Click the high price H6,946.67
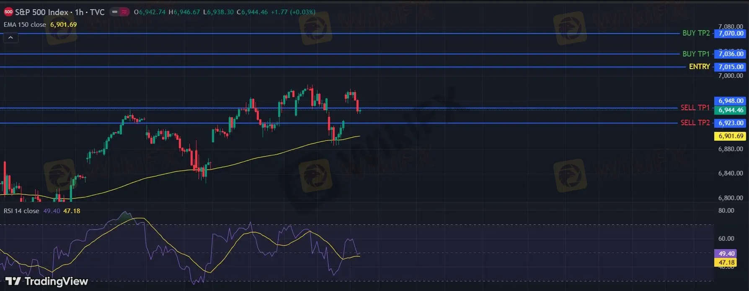 pos(184,12)
